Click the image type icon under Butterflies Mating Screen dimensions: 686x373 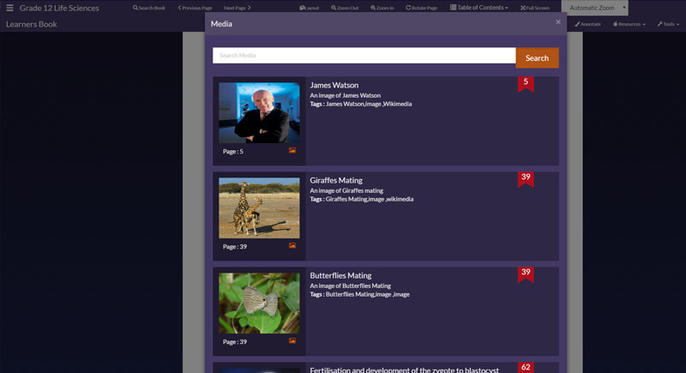point(292,340)
